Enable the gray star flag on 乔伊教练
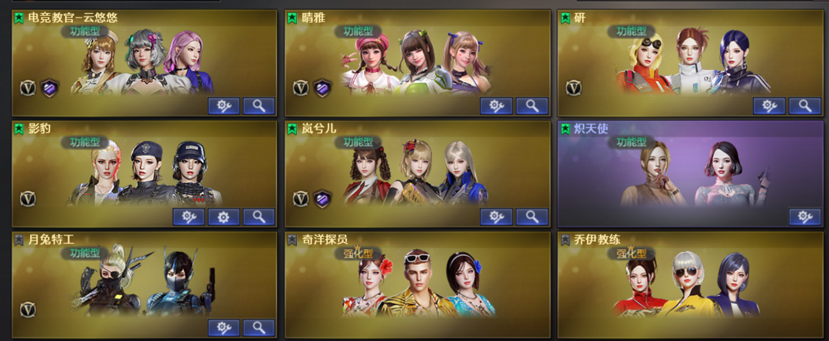This screenshot has height=341, width=829. tap(565, 240)
